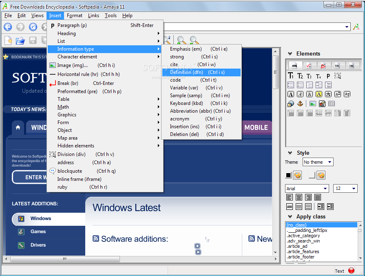Click the Heading 4 (T4) element icon

[x=318, y=76]
